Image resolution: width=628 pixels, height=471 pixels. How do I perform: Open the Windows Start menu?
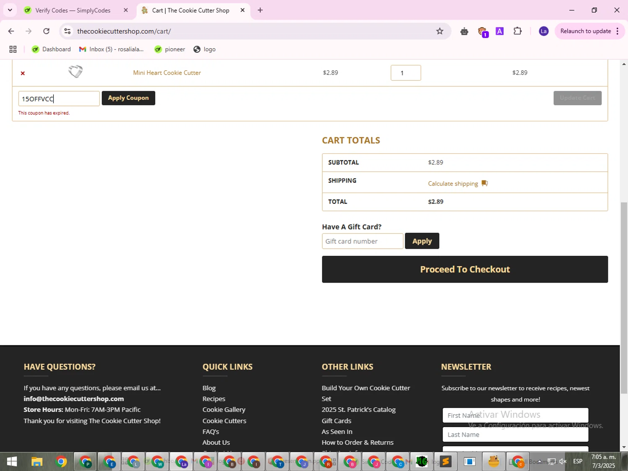[12, 461]
